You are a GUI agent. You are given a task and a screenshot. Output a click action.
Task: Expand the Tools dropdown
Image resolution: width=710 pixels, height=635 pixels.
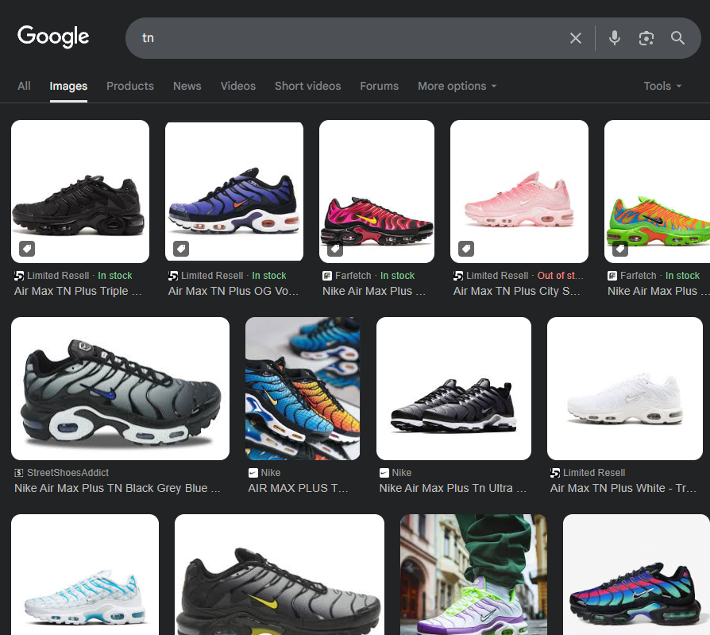662,86
